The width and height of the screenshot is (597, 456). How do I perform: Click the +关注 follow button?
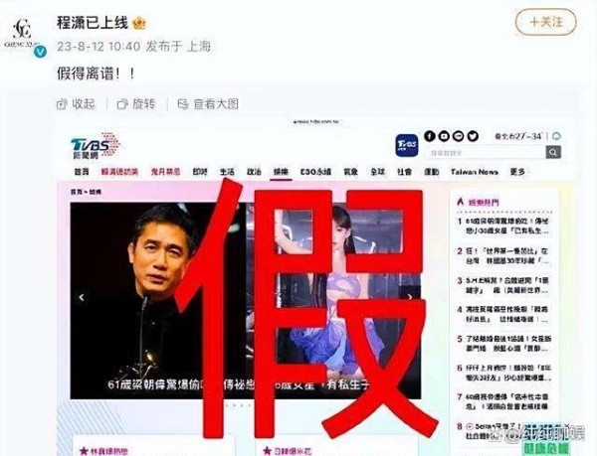(x=545, y=23)
